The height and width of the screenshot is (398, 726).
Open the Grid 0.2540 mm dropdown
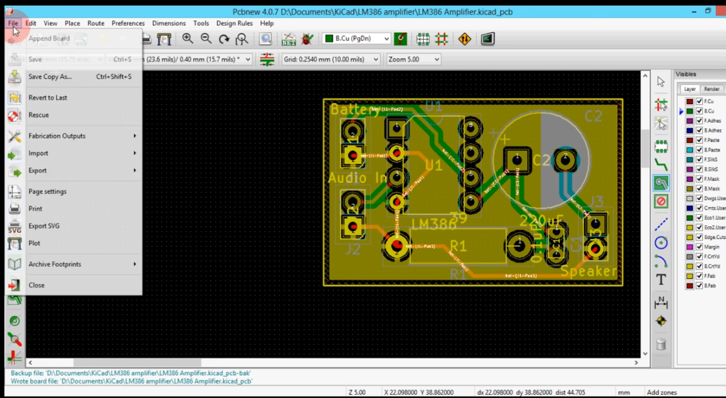[331, 59]
